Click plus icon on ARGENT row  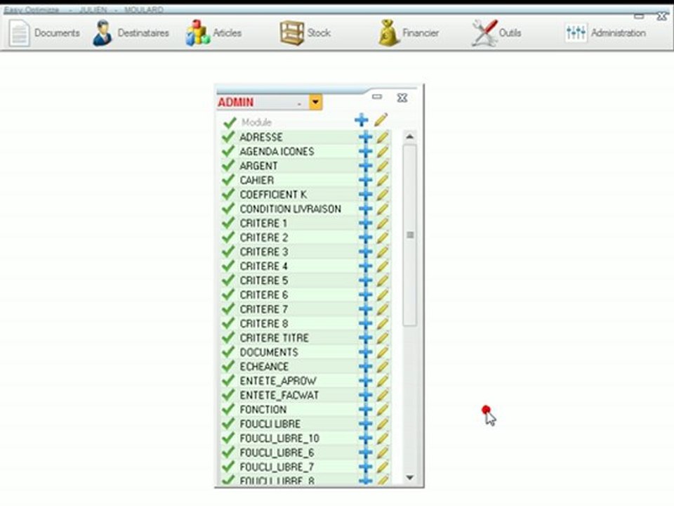tap(365, 166)
